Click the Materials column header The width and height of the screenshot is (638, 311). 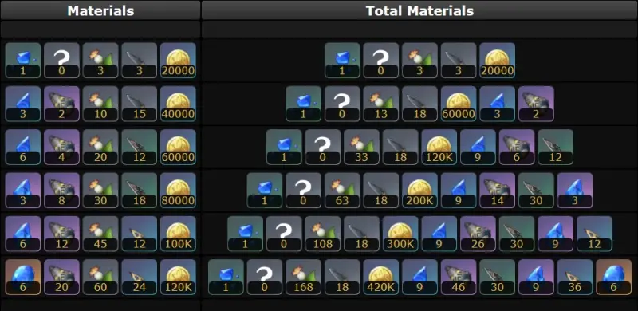point(100,10)
